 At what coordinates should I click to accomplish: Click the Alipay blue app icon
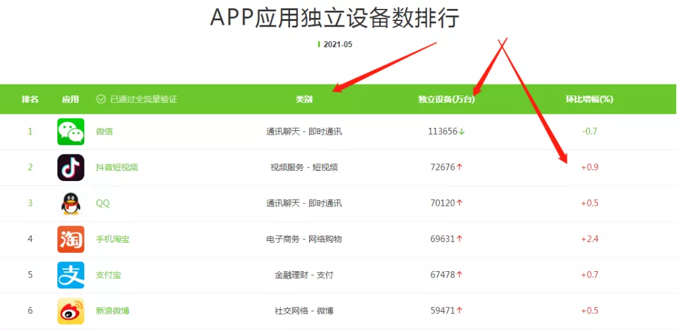click(x=71, y=275)
